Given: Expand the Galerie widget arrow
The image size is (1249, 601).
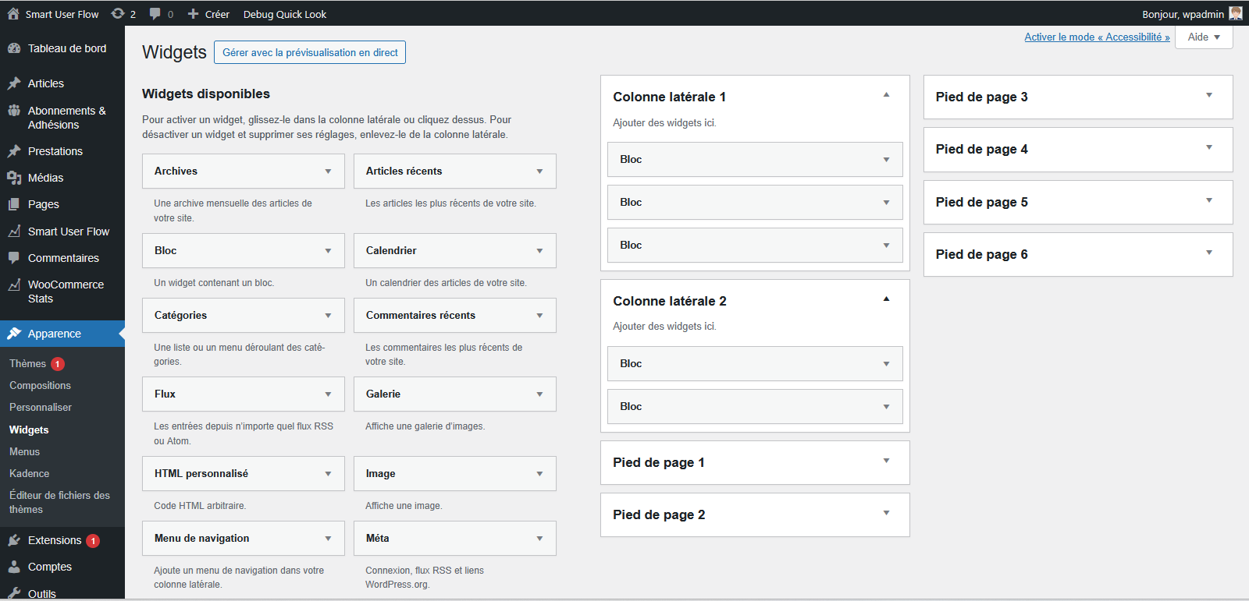Looking at the screenshot, I should click(x=539, y=394).
